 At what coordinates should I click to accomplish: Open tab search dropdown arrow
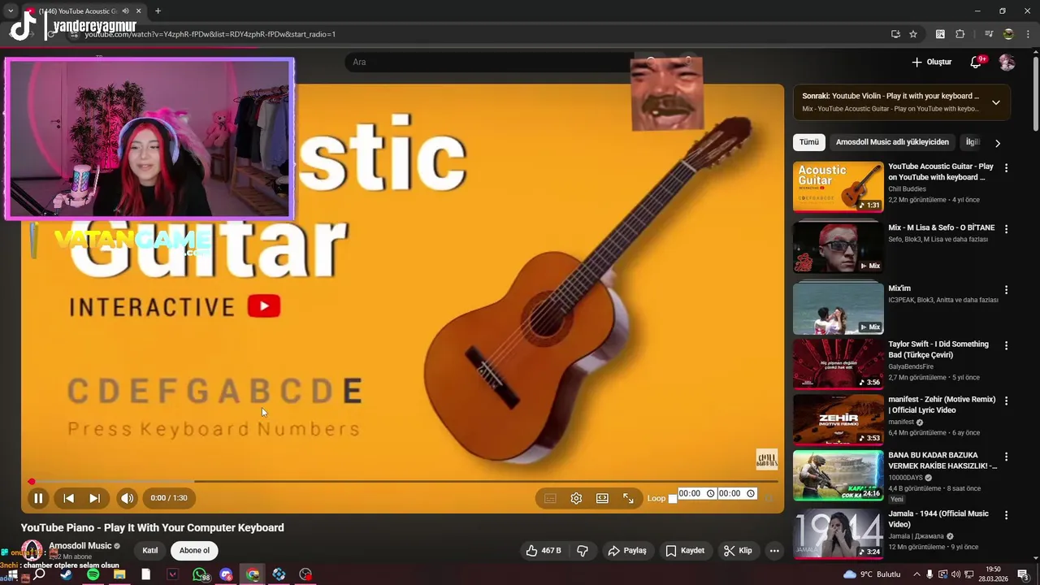click(x=11, y=11)
